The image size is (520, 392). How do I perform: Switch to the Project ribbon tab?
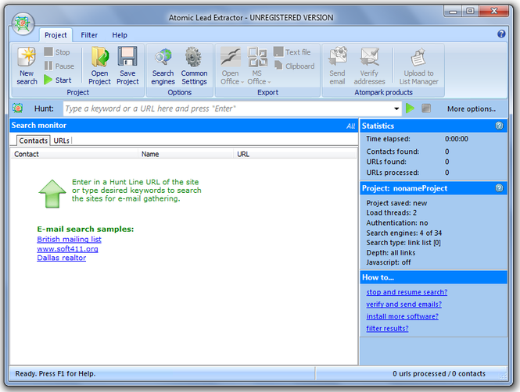click(56, 35)
